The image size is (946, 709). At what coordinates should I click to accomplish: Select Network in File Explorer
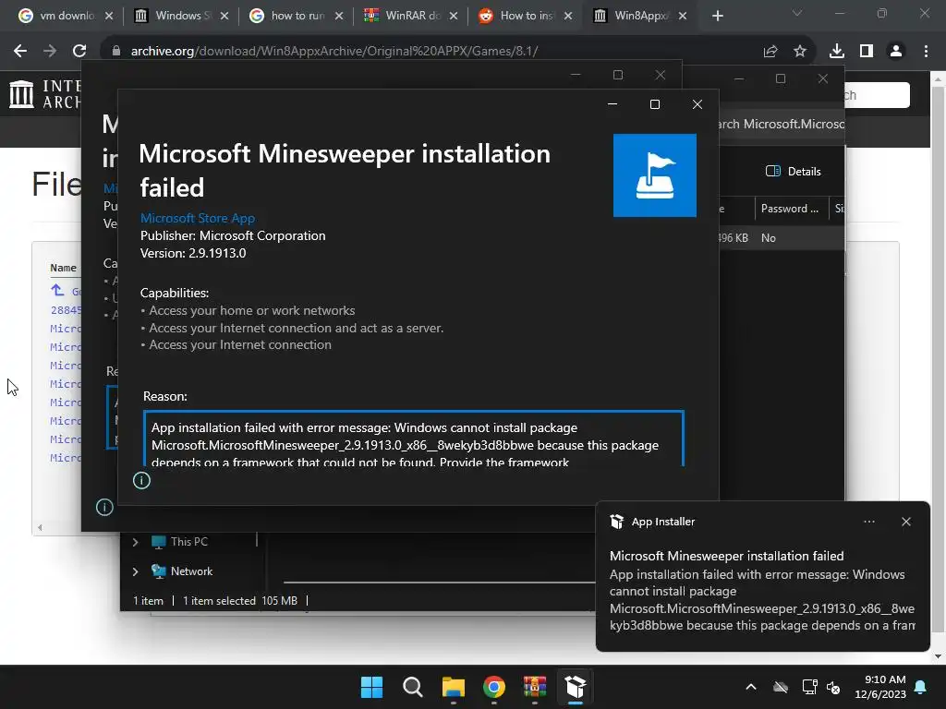pyautogui.click(x=182, y=571)
